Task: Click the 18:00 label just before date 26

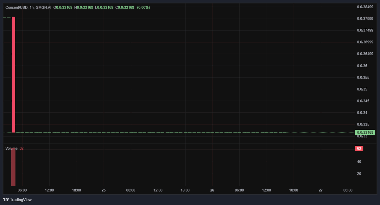Action: tap(185, 190)
